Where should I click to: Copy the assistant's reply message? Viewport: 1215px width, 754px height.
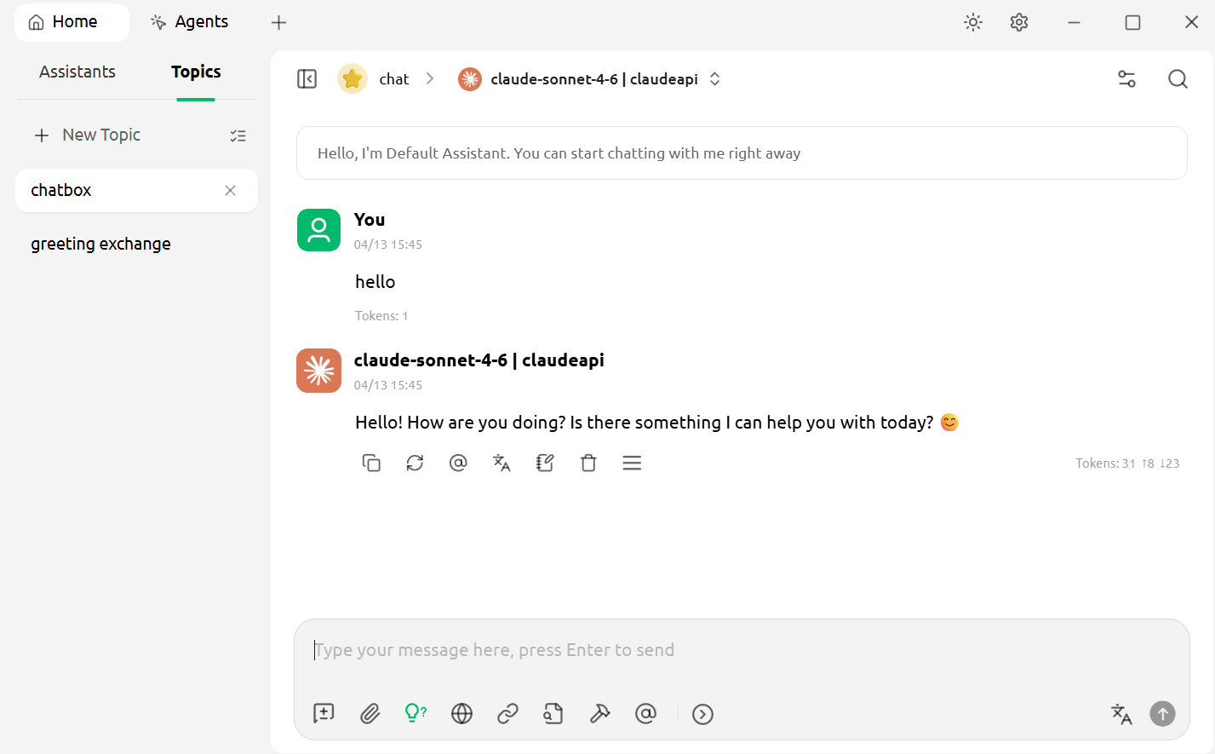[x=371, y=463]
